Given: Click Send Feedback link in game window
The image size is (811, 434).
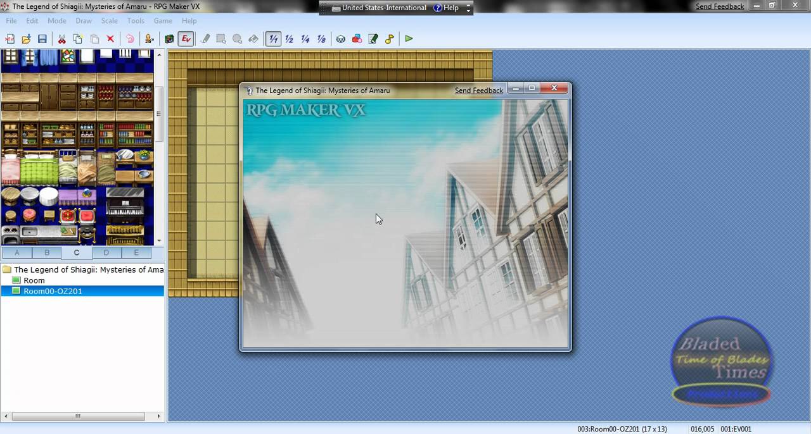Looking at the screenshot, I should click(479, 90).
